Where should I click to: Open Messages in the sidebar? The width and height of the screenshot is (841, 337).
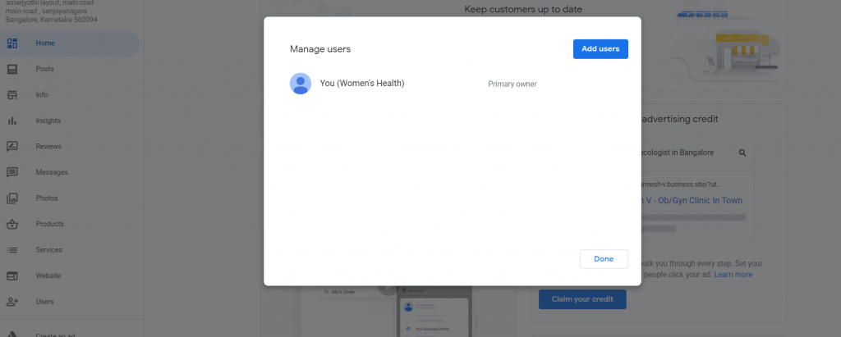pyautogui.click(x=70, y=172)
